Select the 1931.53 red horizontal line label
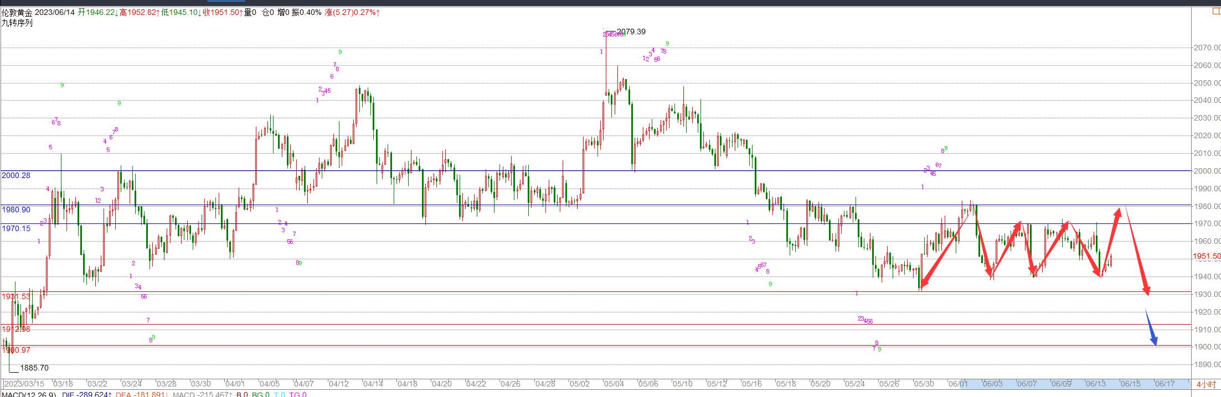The height and width of the screenshot is (397, 1221). (x=16, y=297)
